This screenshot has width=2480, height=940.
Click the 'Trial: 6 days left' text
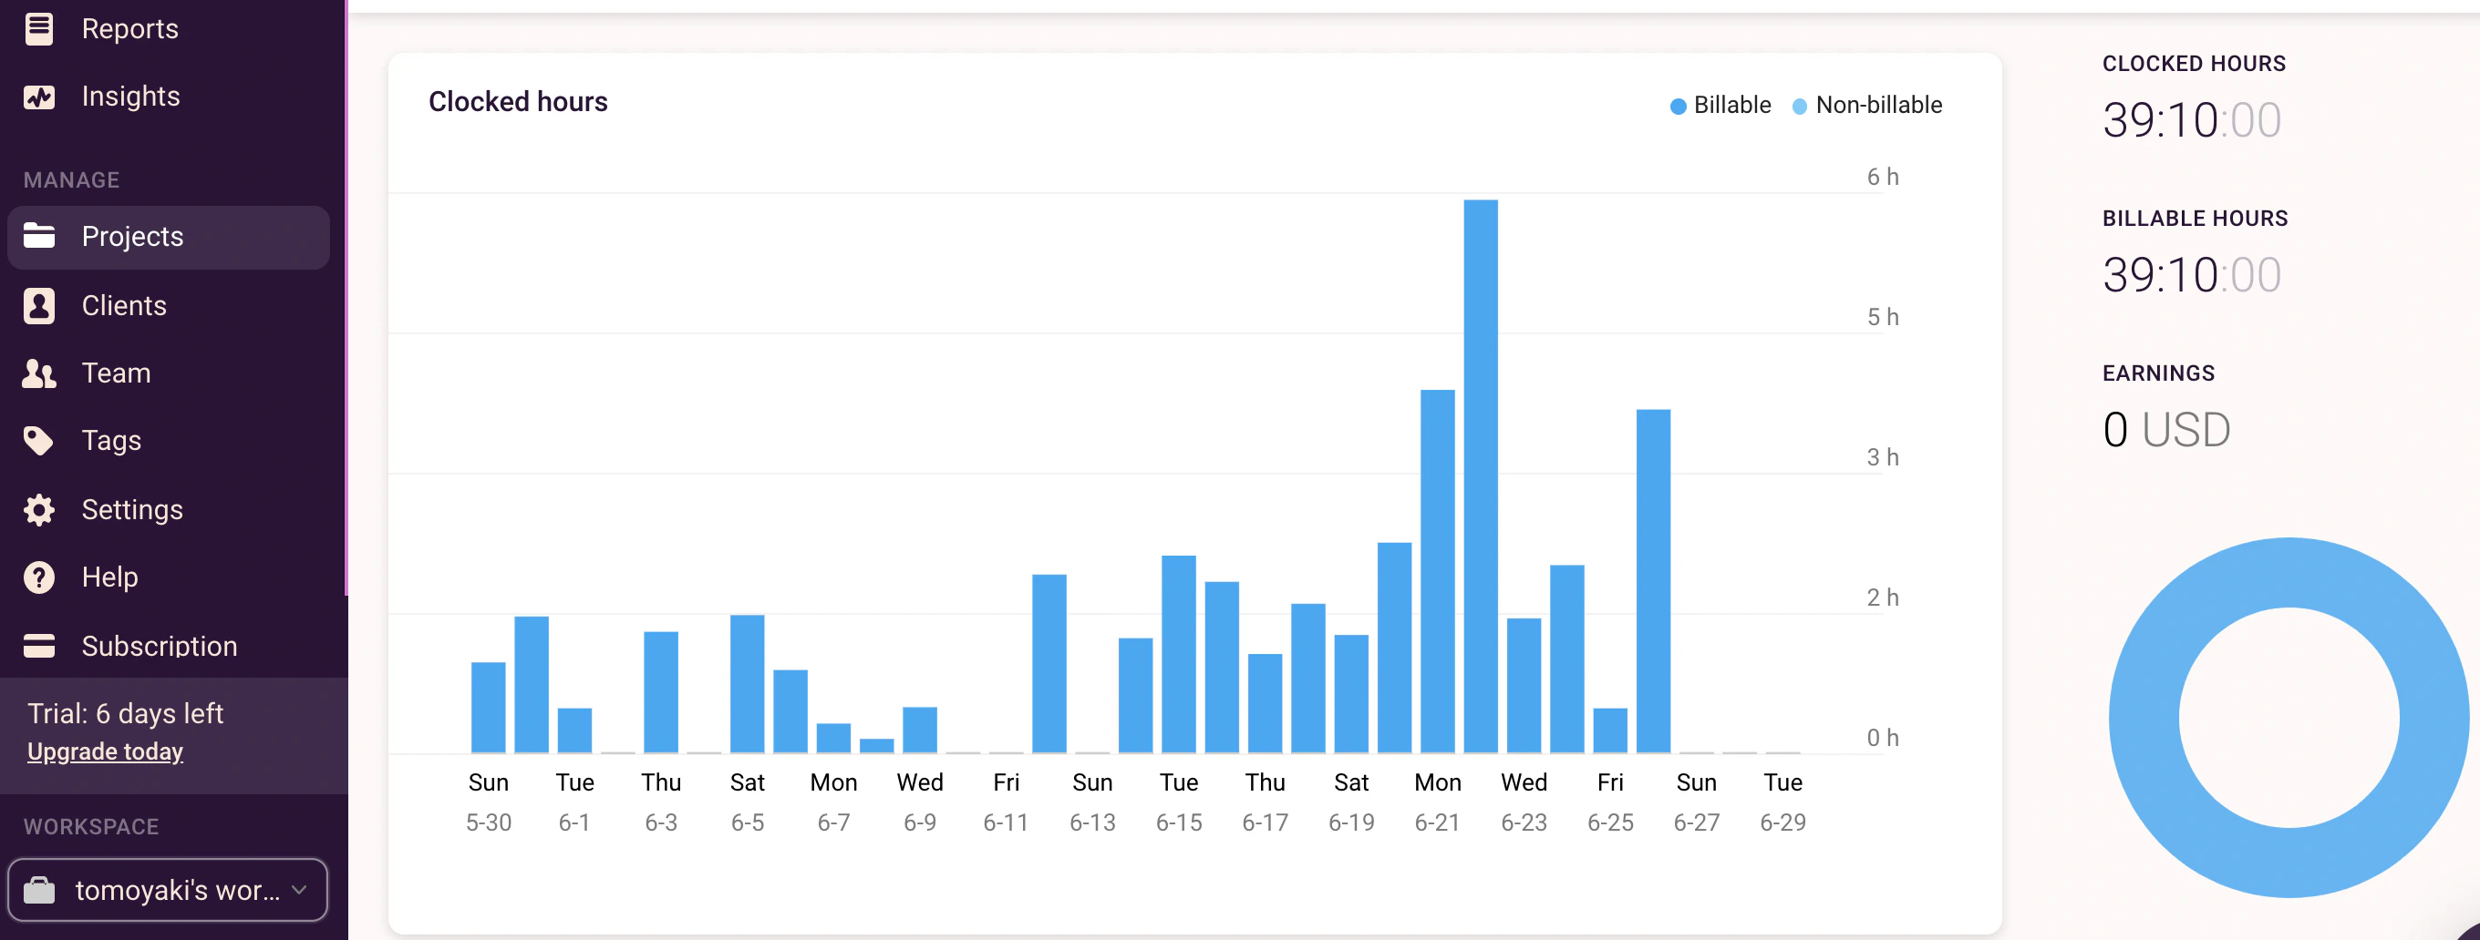(125, 713)
